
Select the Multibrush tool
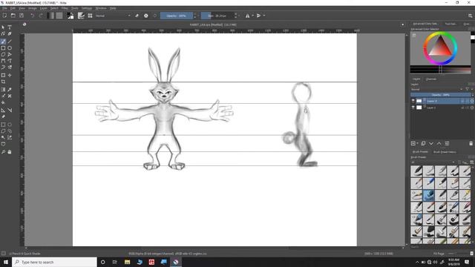(x=10, y=67)
